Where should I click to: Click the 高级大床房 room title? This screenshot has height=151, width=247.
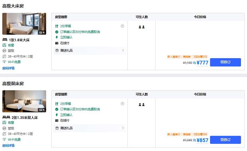point(13,6)
